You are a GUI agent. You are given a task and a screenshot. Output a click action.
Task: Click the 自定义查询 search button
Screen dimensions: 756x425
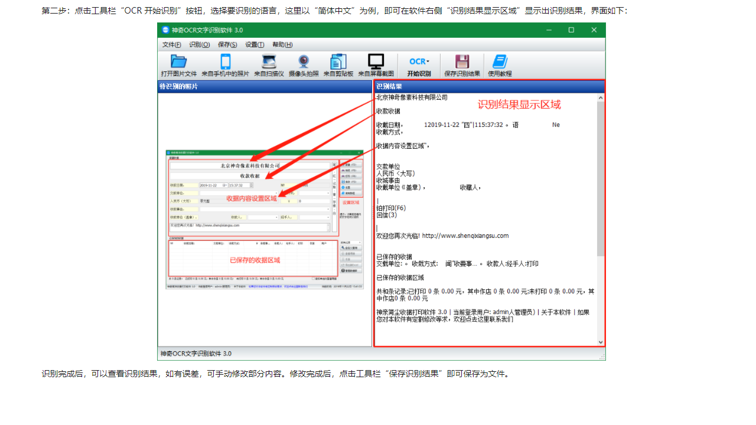(350, 248)
